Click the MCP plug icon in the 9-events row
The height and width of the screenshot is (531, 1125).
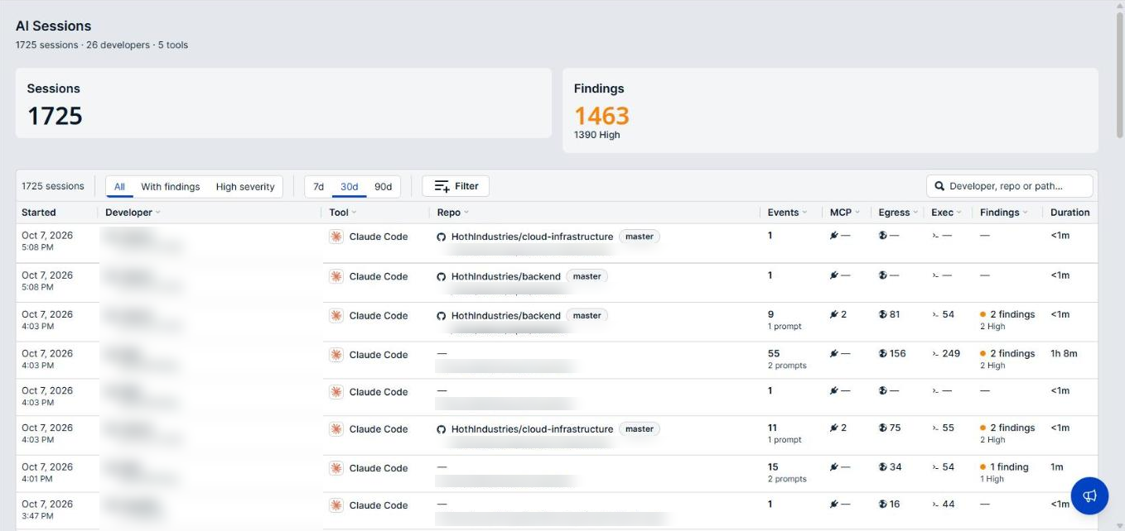(x=834, y=314)
